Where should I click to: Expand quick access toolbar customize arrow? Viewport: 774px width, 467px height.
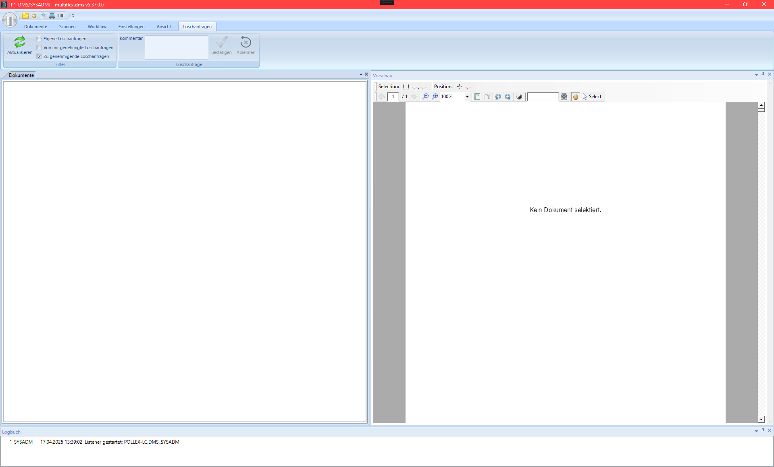click(x=73, y=16)
